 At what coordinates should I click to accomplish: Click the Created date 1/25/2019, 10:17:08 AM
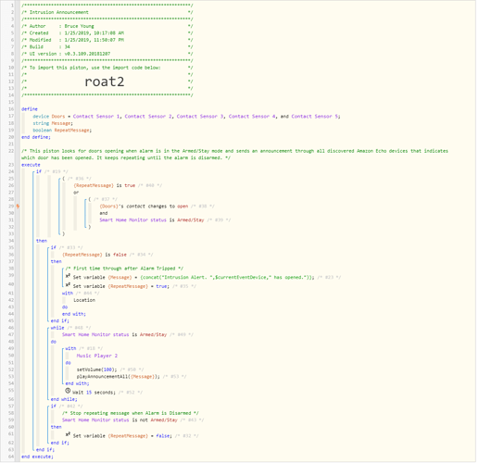(x=95, y=33)
